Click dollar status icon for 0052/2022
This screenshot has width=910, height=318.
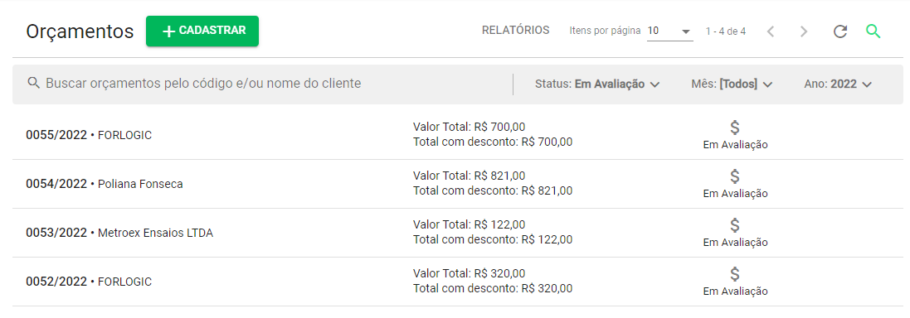[x=735, y=274]
